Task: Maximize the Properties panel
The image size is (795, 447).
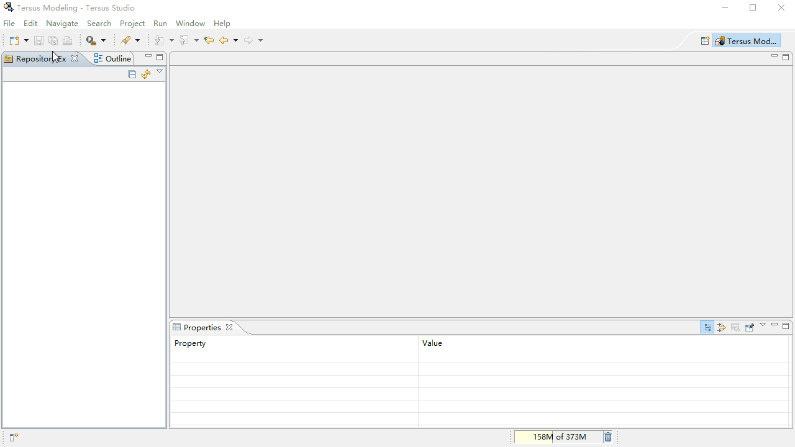Action: coord(786,326)
